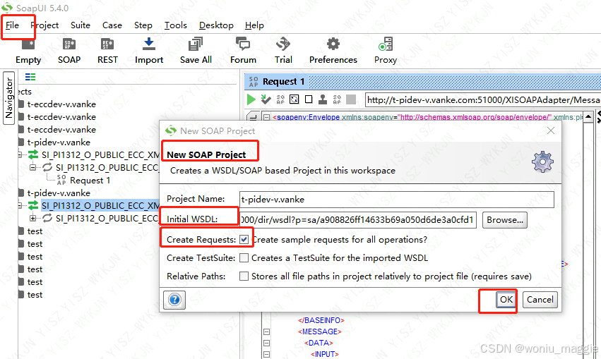
Task: Close the New SOAP Project dialog
Action: pyautogui.click(x=551, y=130)
